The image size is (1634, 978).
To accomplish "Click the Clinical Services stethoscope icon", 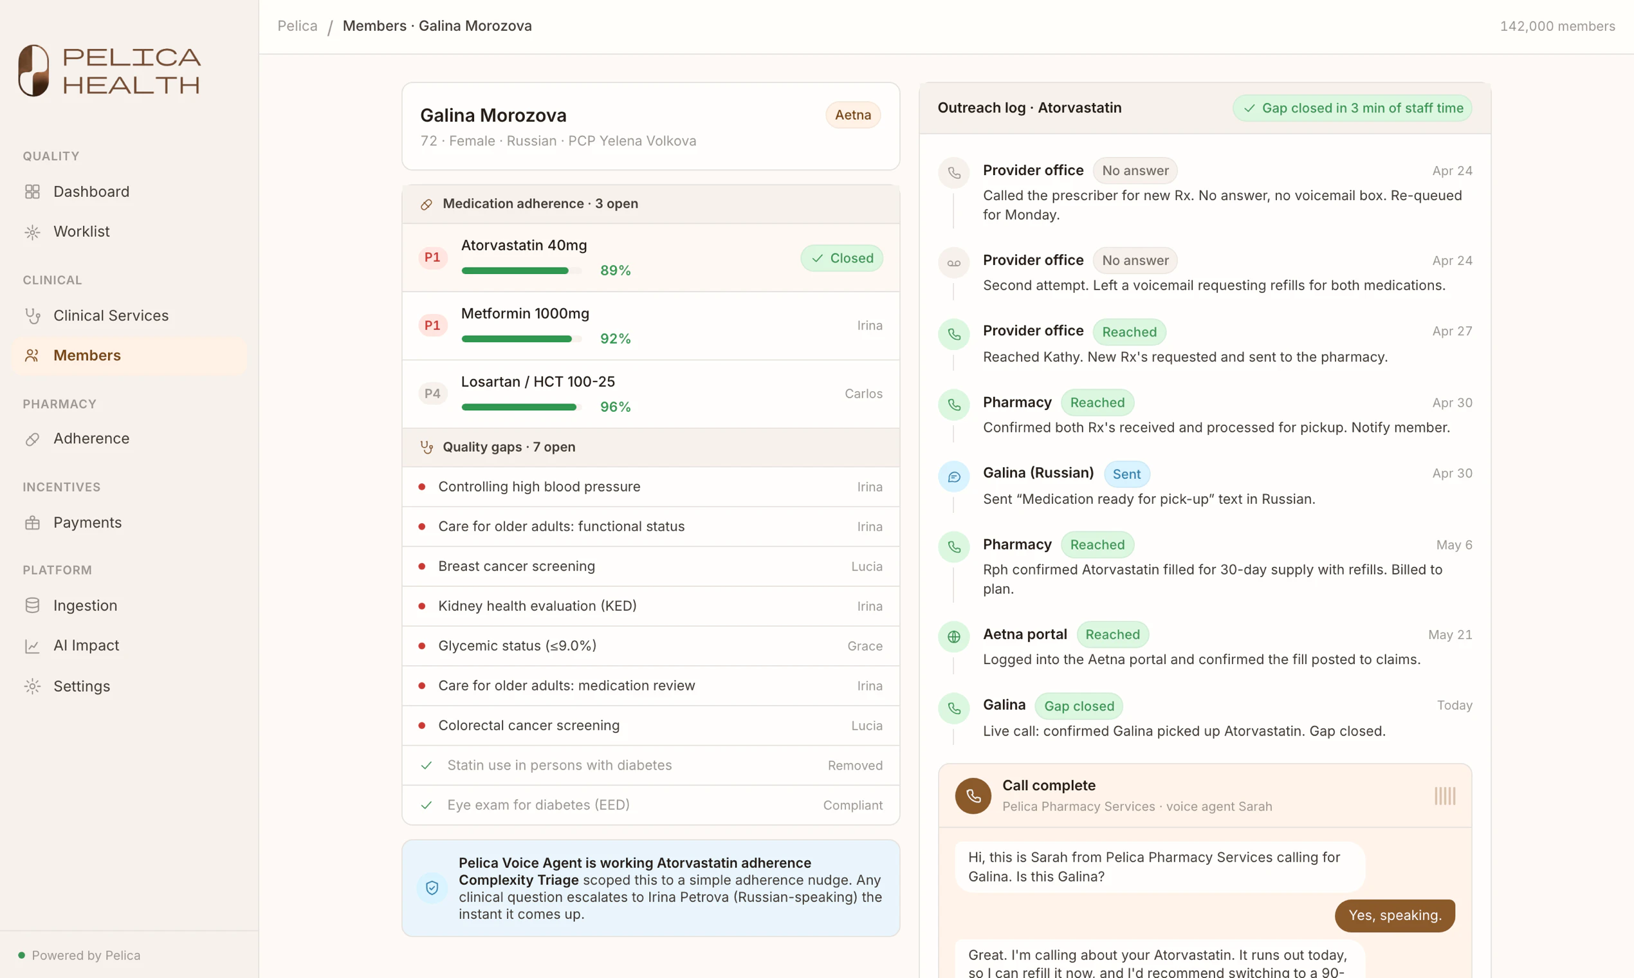I will click(32, 316).
